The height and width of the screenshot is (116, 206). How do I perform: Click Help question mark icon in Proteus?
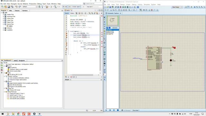[x=138, y=7]
